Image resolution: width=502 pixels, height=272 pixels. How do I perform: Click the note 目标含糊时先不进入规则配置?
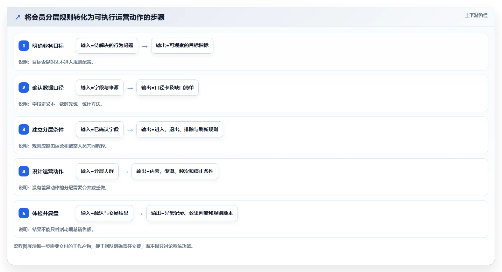pyautogui.click(x=56, y=62)
